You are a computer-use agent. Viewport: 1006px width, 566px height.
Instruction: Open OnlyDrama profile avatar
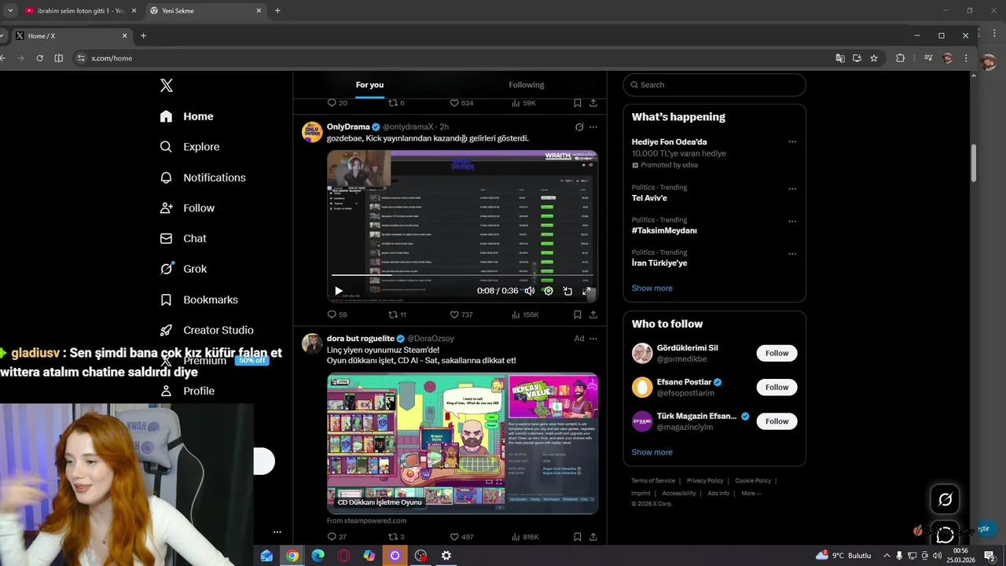point(312,131)
